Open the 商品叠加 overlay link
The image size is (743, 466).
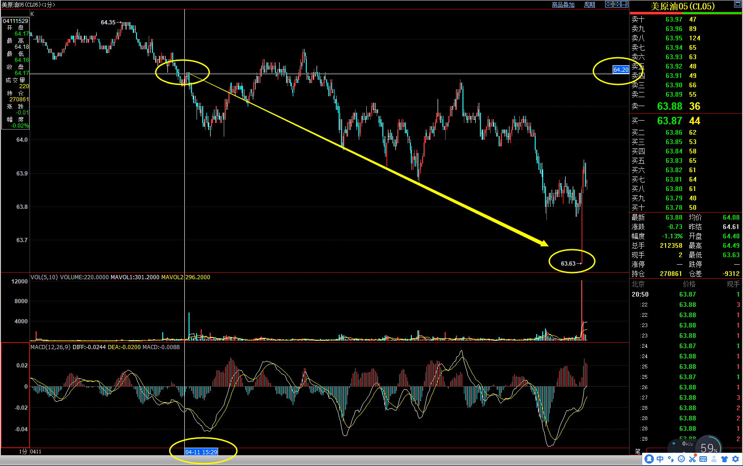tap(563, 5)
